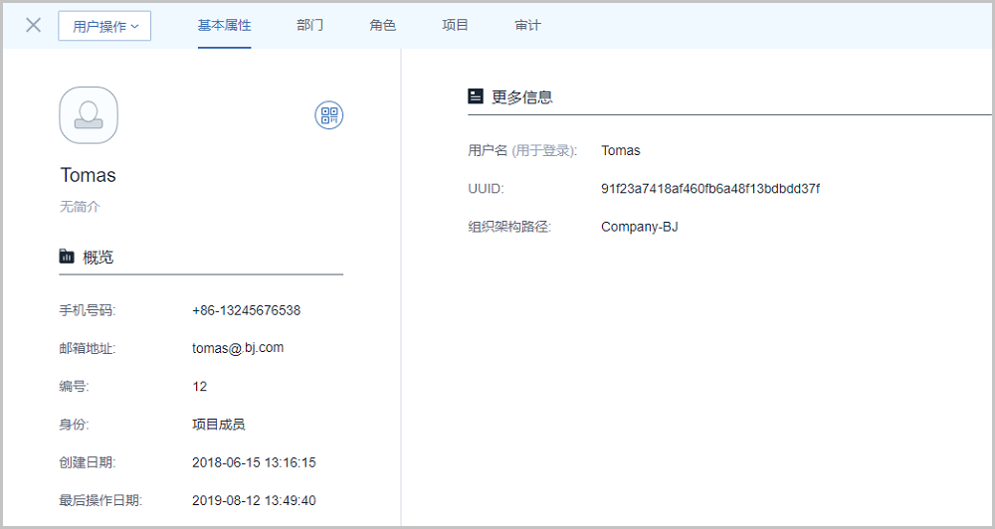This screenshot has height=529, width=995.
Task: Click the user avatar icon
Action: (x=89, y=114)
